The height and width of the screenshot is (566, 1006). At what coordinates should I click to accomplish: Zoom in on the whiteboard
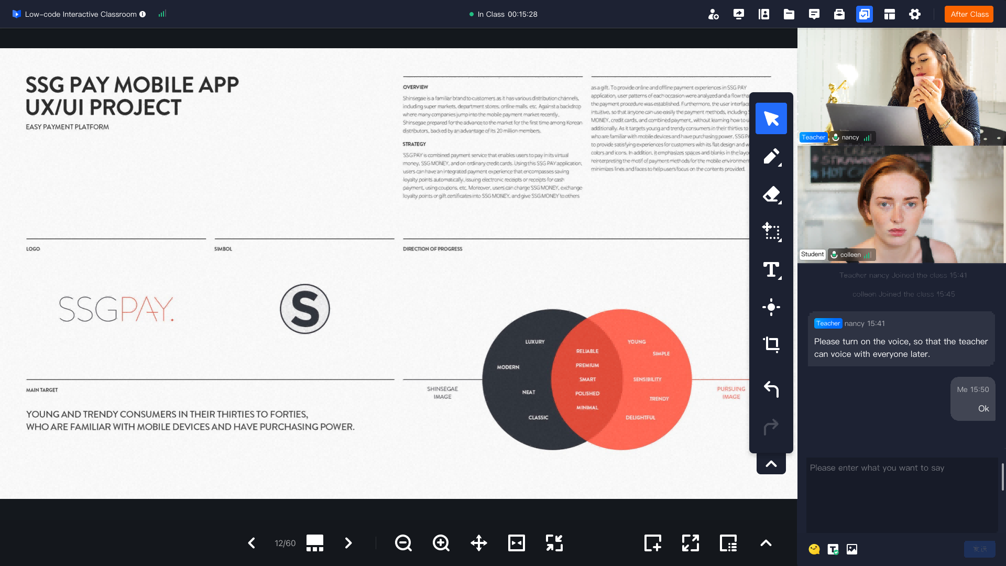pyautogui.click(x=441, y=543)
